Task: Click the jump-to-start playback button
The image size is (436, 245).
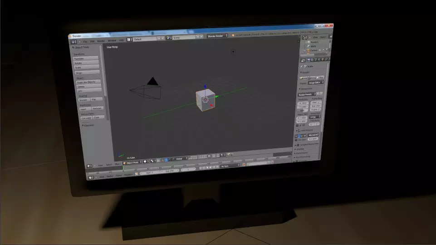Action: [x=201, y=168]
